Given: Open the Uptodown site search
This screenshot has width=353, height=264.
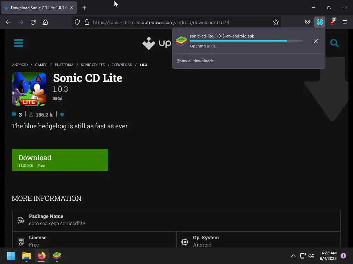Looking at the screenshot, I should click(334, 43).
